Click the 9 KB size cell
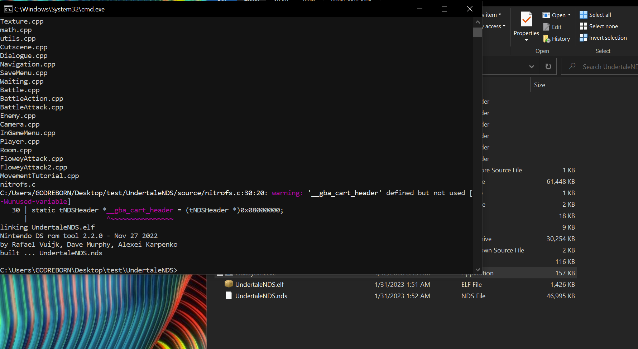638x349 pixels. click(x=569, y=227)
